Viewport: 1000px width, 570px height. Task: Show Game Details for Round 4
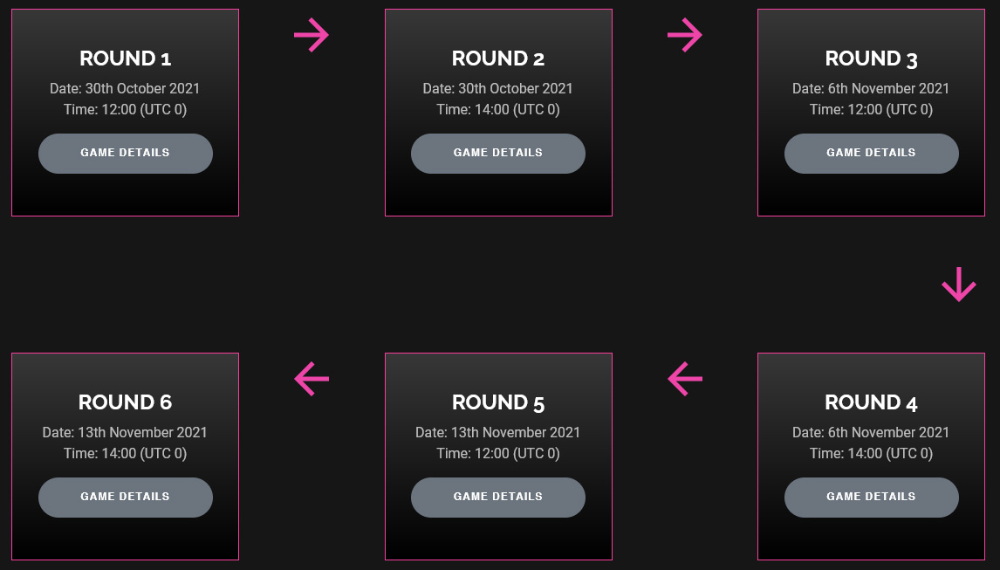[871, 497]
